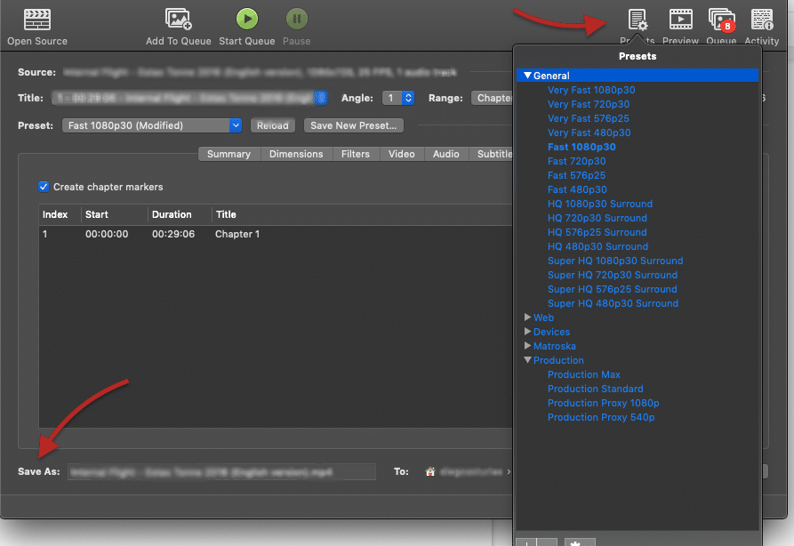Open the Dimensions tab

point(296,153)
